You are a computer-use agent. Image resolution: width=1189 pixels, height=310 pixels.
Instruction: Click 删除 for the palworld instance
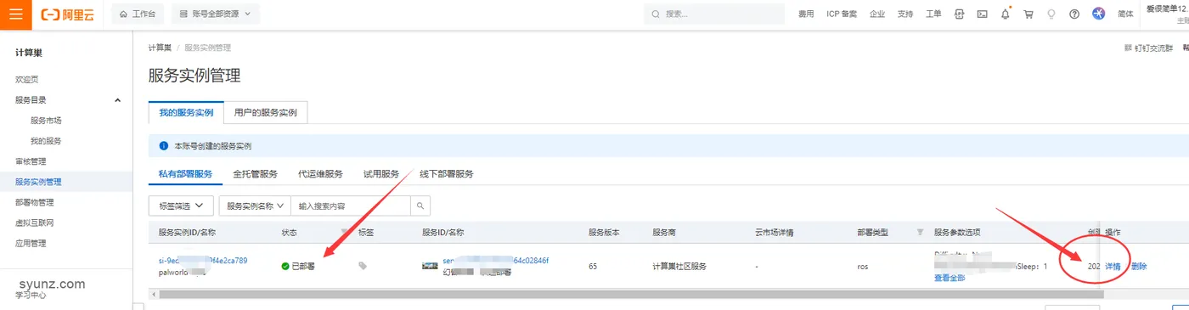(x=1140, y=267)
